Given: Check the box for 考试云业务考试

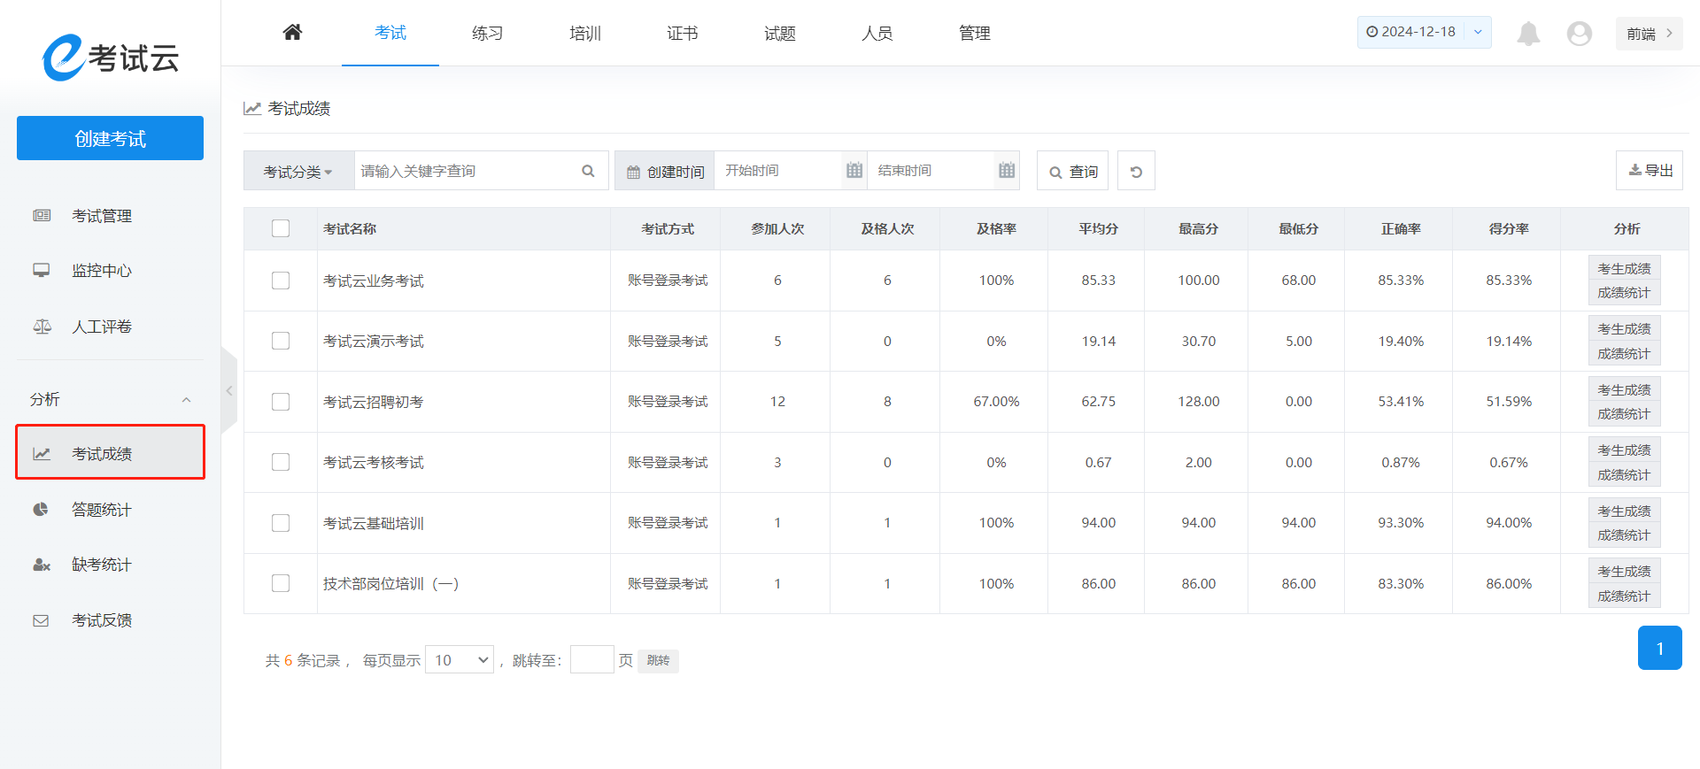Looking at the screenshot, I should [281, 281].
